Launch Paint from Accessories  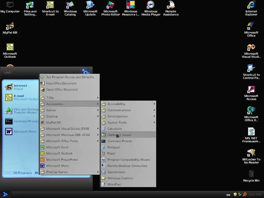click(128, 153)
